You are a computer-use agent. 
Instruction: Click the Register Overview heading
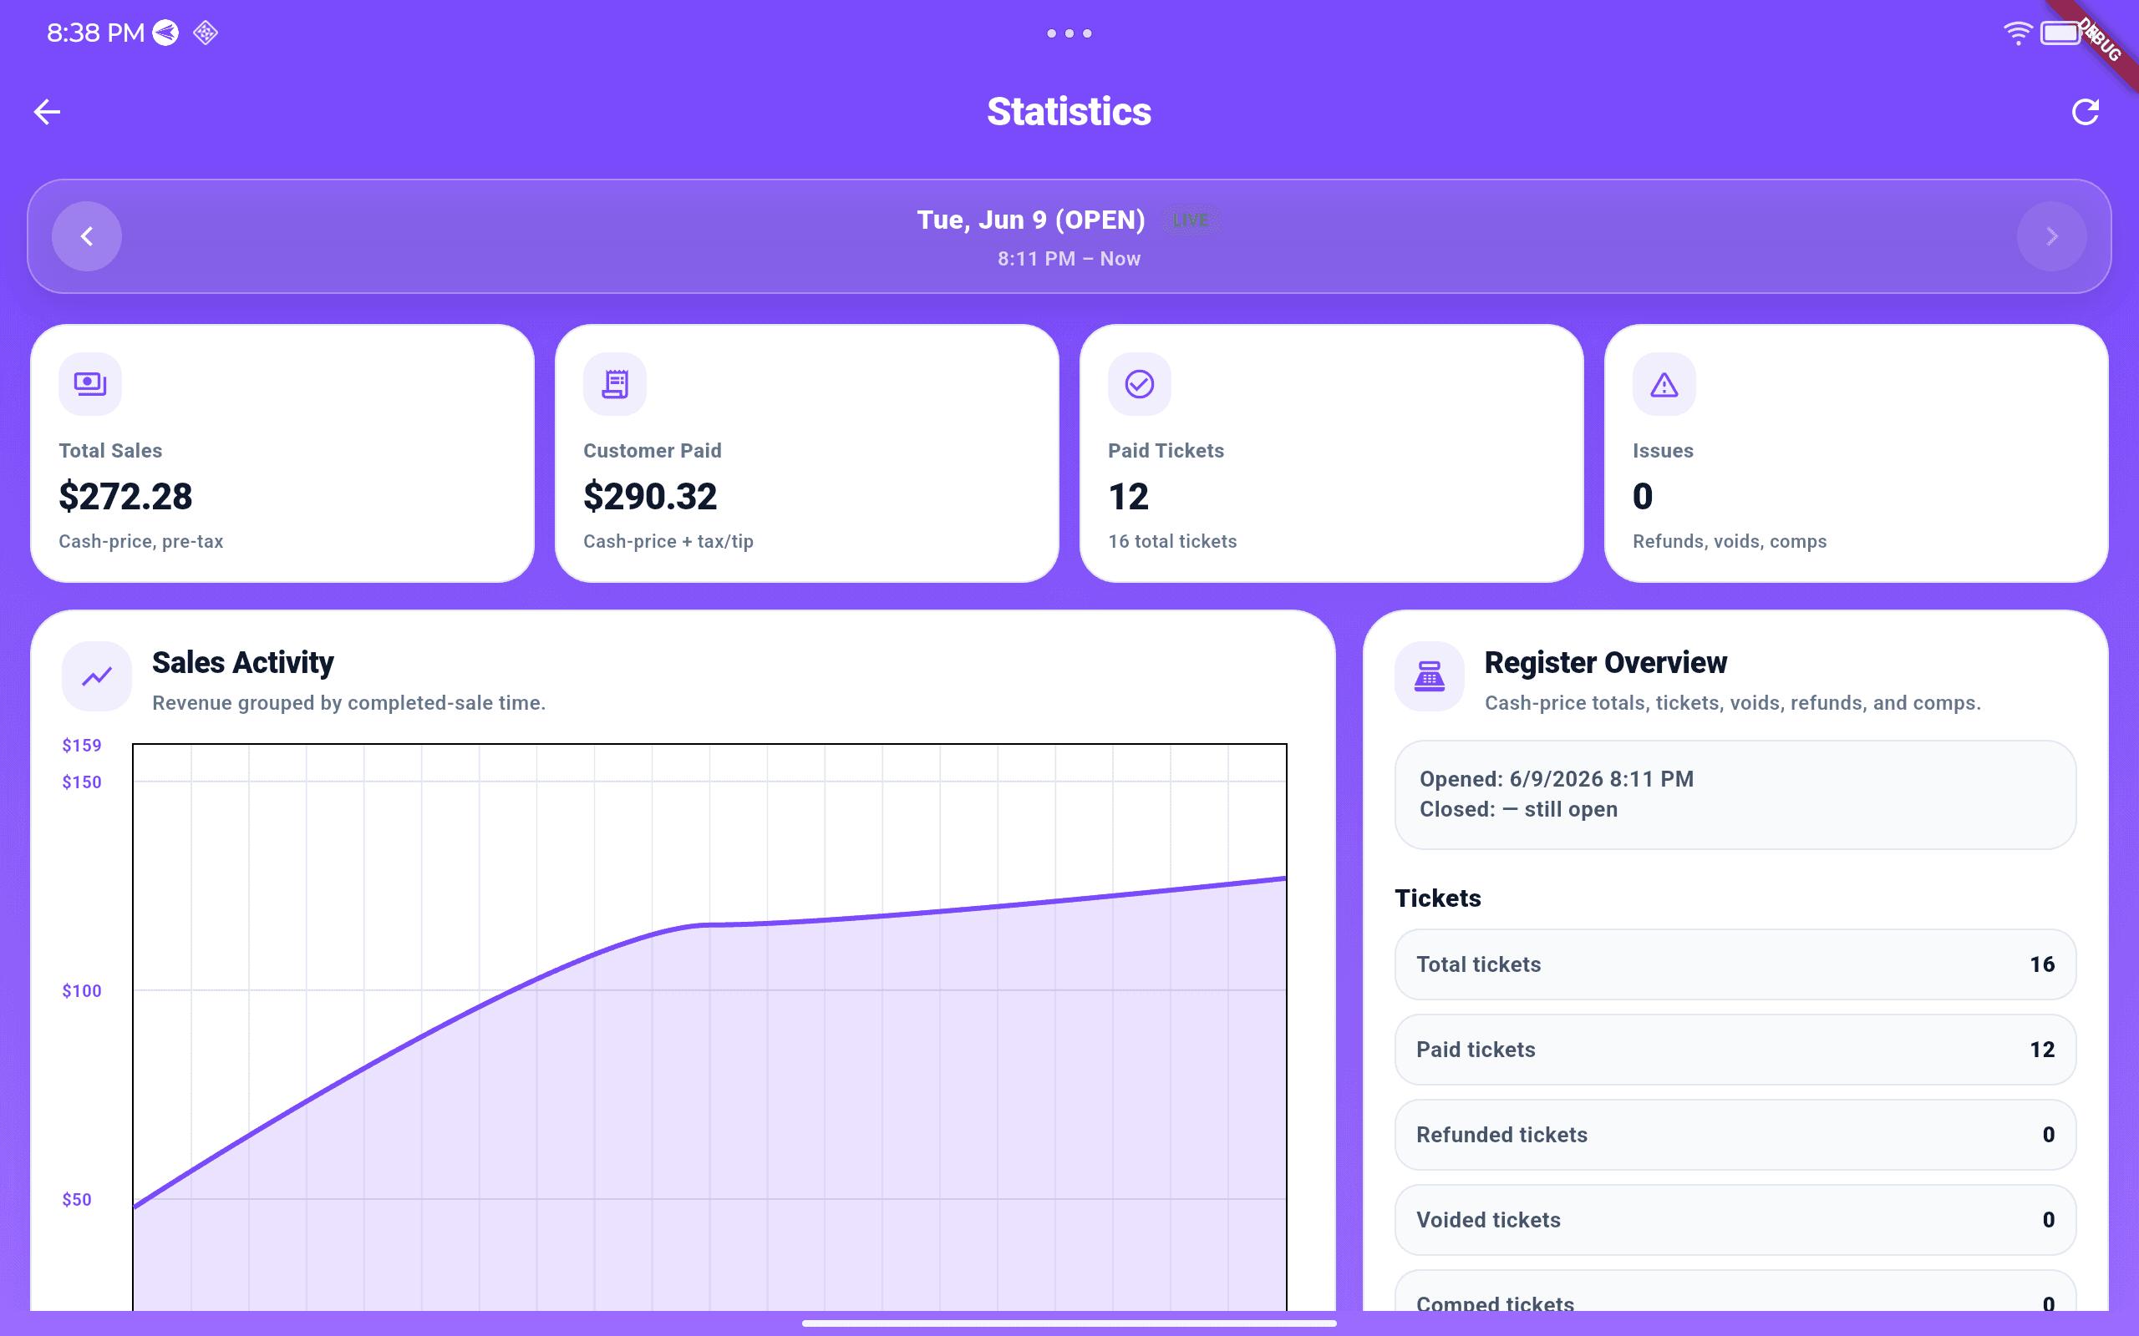1604,662
